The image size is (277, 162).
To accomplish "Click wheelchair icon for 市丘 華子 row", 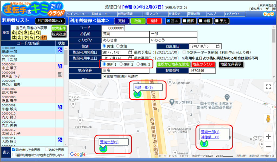I will (x=60, y=66).
